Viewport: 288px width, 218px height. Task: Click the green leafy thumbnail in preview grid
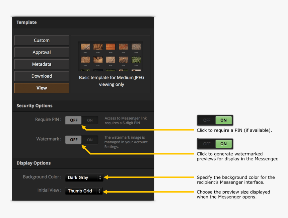[136, 59]
